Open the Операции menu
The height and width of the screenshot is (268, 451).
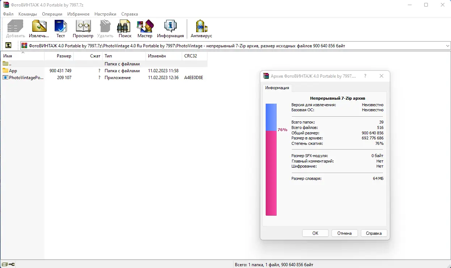[52, 14]
